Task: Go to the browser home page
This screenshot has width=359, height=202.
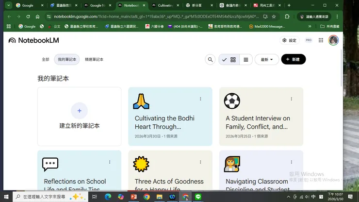Action: tap(37, 17)
